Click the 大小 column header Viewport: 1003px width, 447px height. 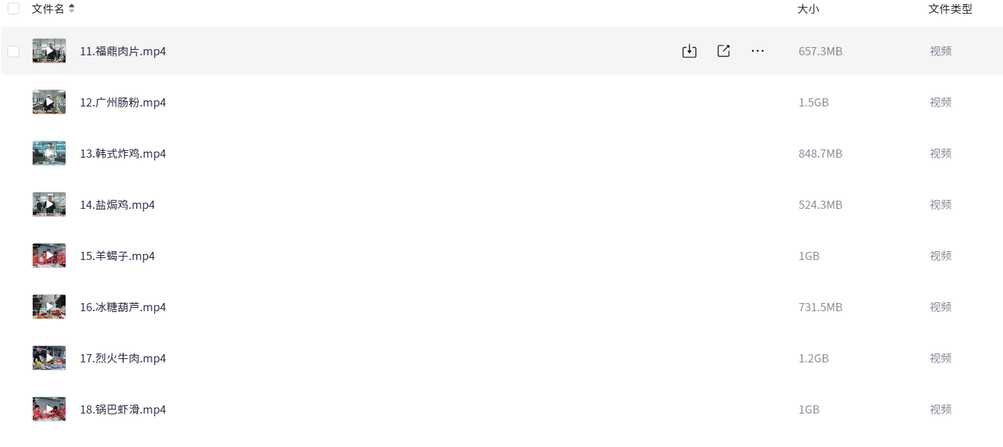[x=808, y=9]
